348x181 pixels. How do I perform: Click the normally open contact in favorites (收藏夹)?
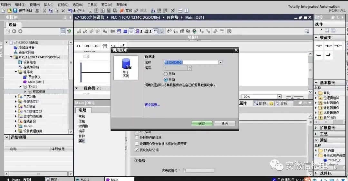pos(319,46)
